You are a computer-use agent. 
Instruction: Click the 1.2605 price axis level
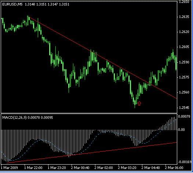[184, 47]
